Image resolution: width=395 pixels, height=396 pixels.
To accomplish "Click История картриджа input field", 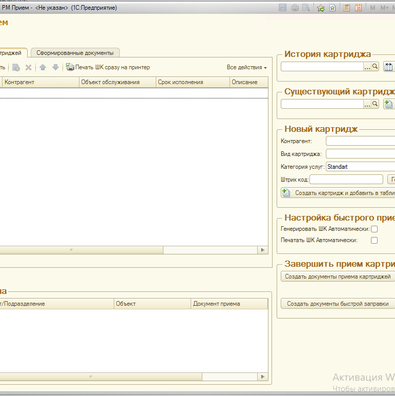I will [322, 67].
